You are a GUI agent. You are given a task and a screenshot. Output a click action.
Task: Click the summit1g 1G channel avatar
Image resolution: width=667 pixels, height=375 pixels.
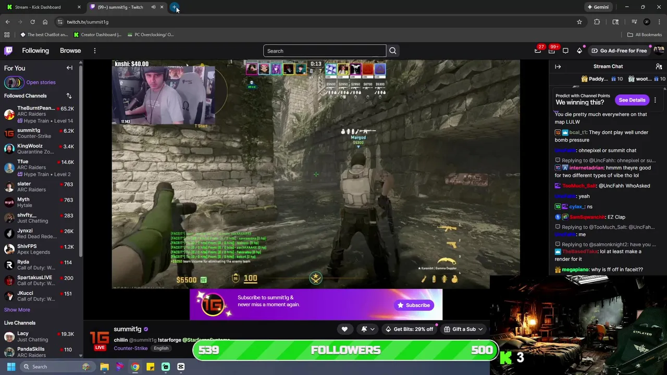tap(100, 338)
